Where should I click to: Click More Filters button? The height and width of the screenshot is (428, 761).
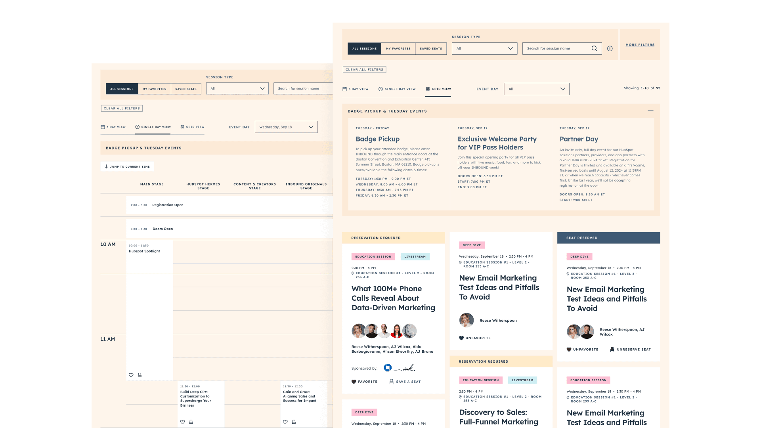tap(640, 44)
